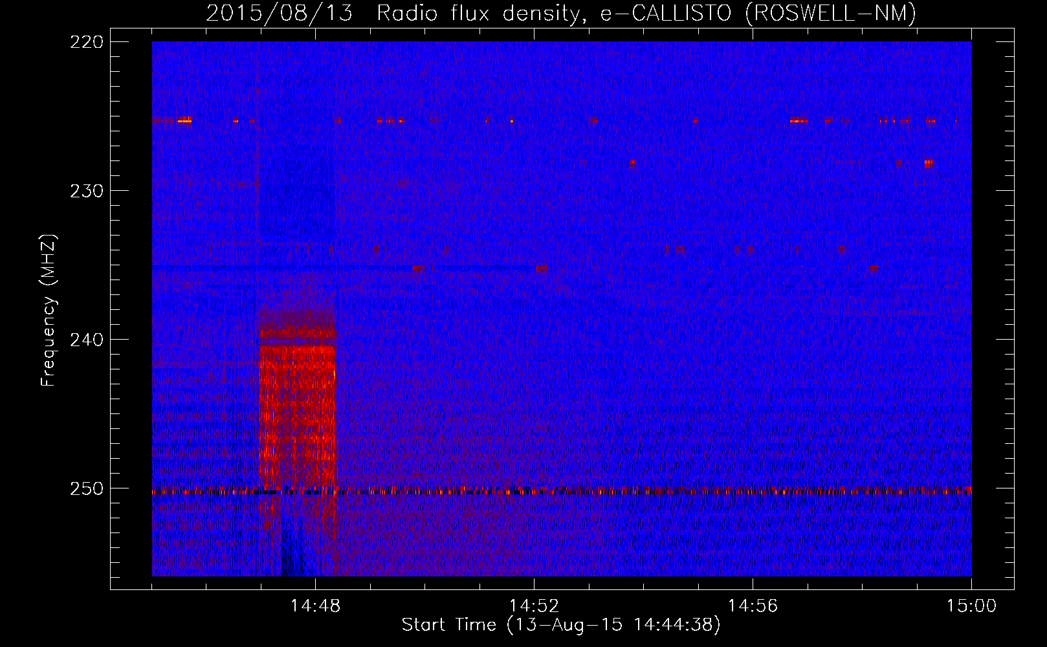Click the plot title text 'Radio flux density, e-CALLISTO'
Screen dimensions: 1047x647
(x=555, y=13)
